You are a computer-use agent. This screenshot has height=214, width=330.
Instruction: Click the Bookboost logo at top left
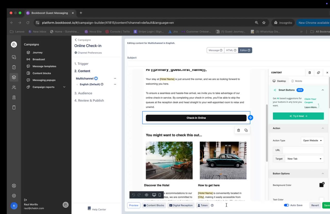(14, 44)
